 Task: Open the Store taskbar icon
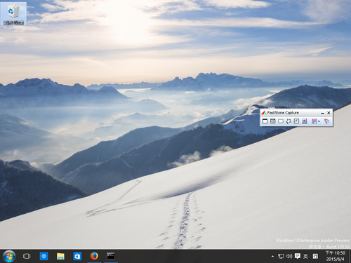pyautogui.click(x=77, y=256)
